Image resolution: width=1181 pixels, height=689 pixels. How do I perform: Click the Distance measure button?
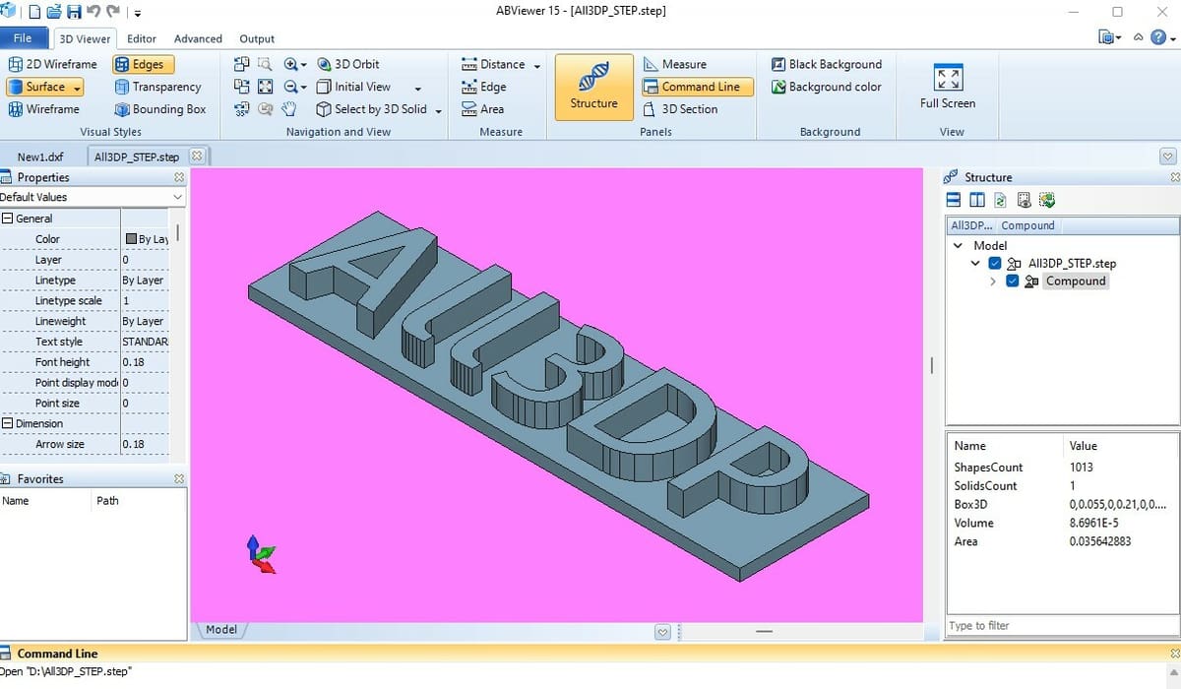(494, 64)
